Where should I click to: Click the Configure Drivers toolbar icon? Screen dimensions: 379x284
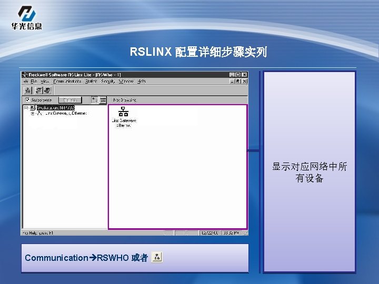click(38, 90)
